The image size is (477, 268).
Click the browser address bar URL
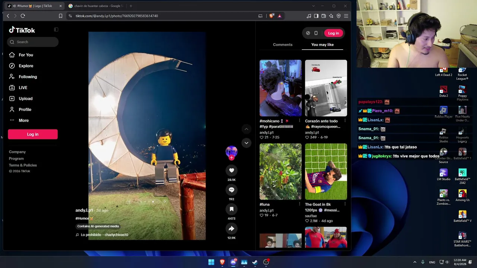[117, 16]
